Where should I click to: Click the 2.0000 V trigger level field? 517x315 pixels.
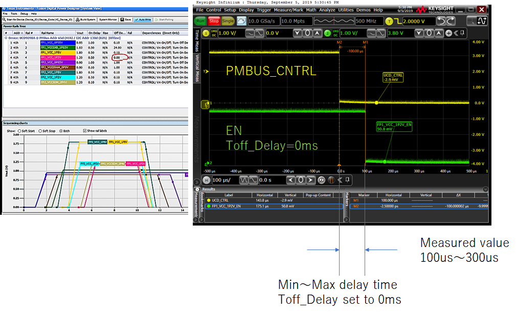click(x=419, y=21)
